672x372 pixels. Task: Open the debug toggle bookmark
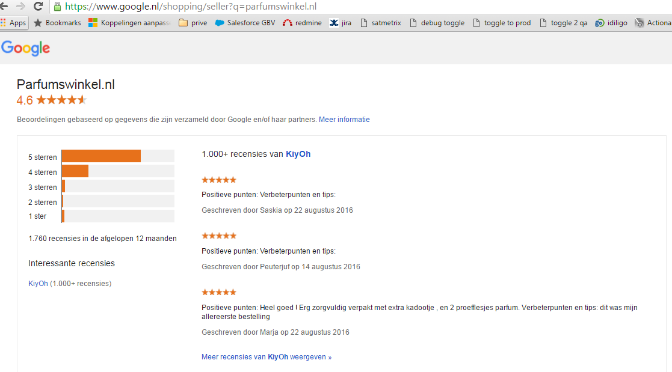(437, 23)
